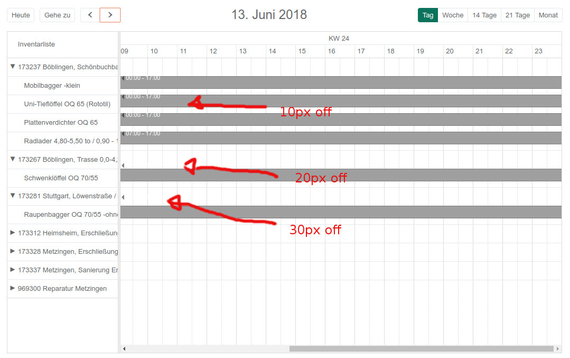Click the arrow icon on Mobilbagger's 00:00-17:00 bar

[123, 77]
